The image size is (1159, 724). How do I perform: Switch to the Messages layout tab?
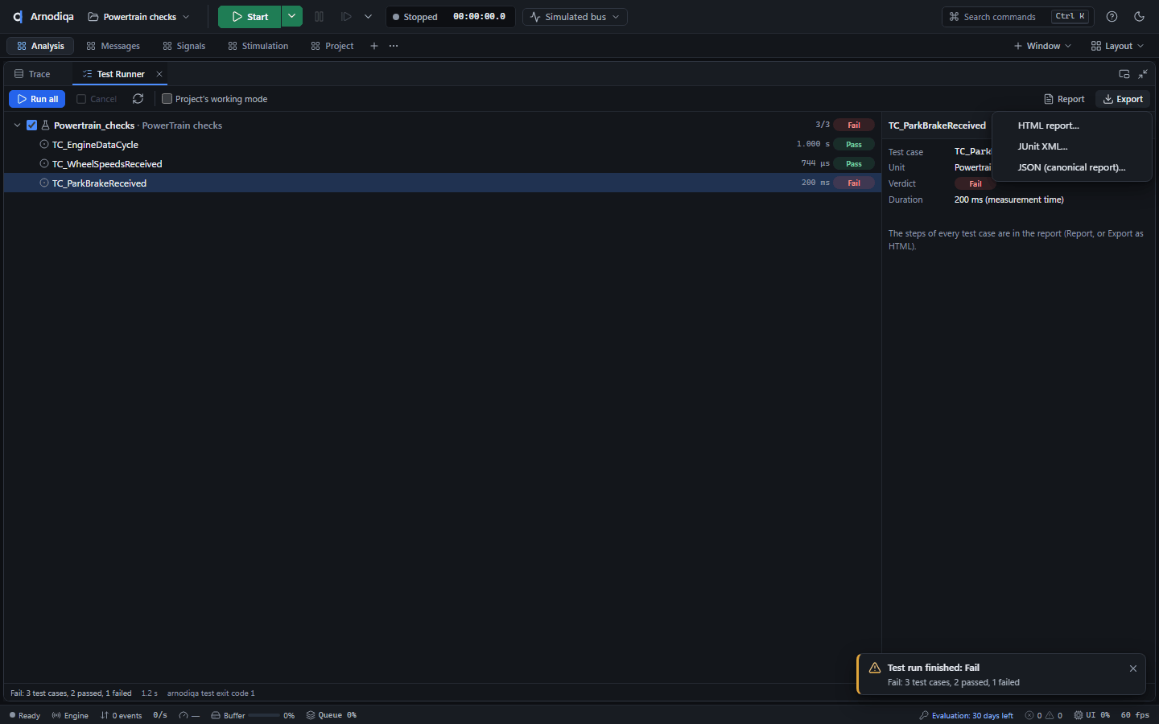coord(113,46)
